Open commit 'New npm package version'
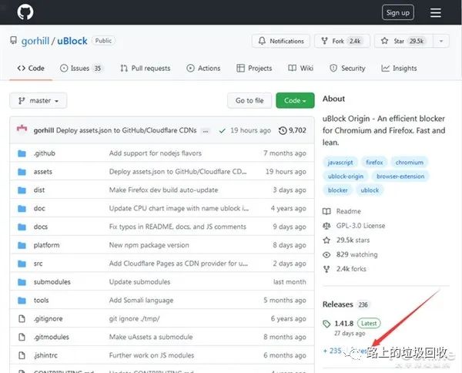 [149, 245]
